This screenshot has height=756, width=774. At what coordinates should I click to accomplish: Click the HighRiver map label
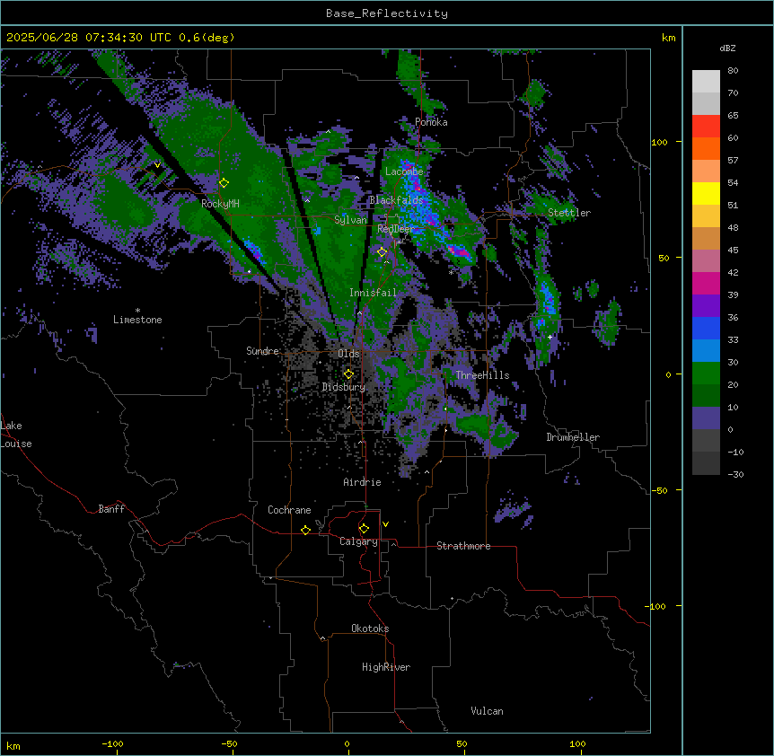point(386,667)
